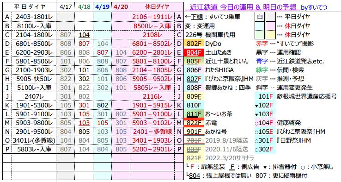
Task: Click weekday cell 2104-1809レ in row C
Action: [x=34, y=35]
